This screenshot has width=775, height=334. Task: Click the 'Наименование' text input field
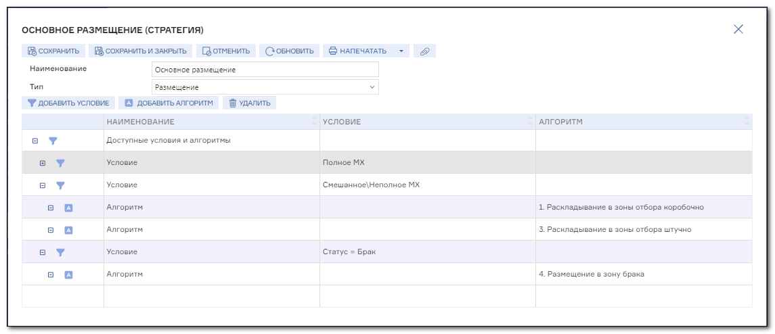[265, 70]
